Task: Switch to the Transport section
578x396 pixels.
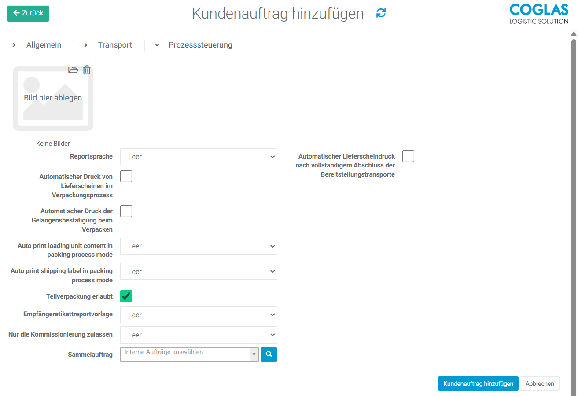Action: pyautogui.click(x=115, y=44)
